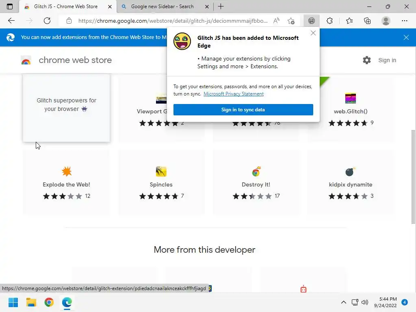Dismiss the blue Chrome Web Store banner
This screenshot has height=312, width=416.
[x=406, y=37]
